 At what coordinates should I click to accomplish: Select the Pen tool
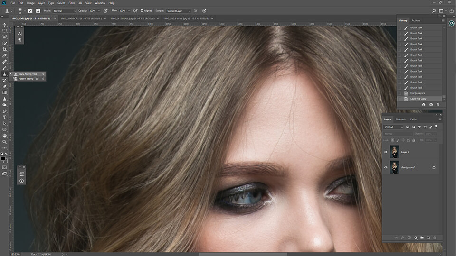click(4, 111)
